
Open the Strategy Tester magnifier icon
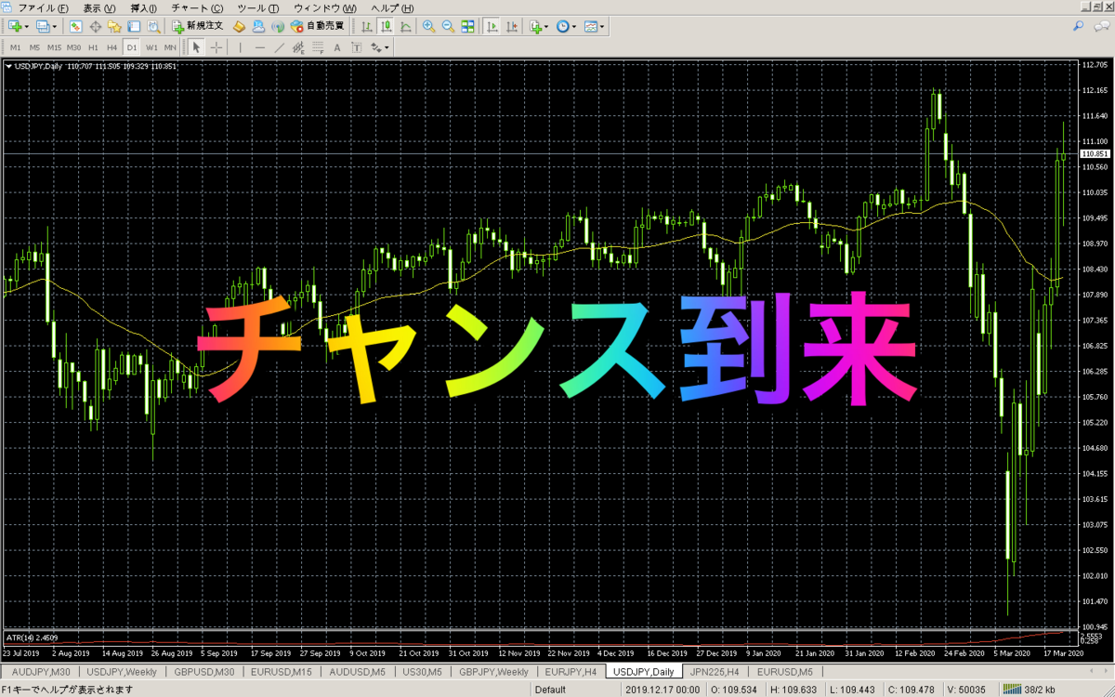pos(153,26)
